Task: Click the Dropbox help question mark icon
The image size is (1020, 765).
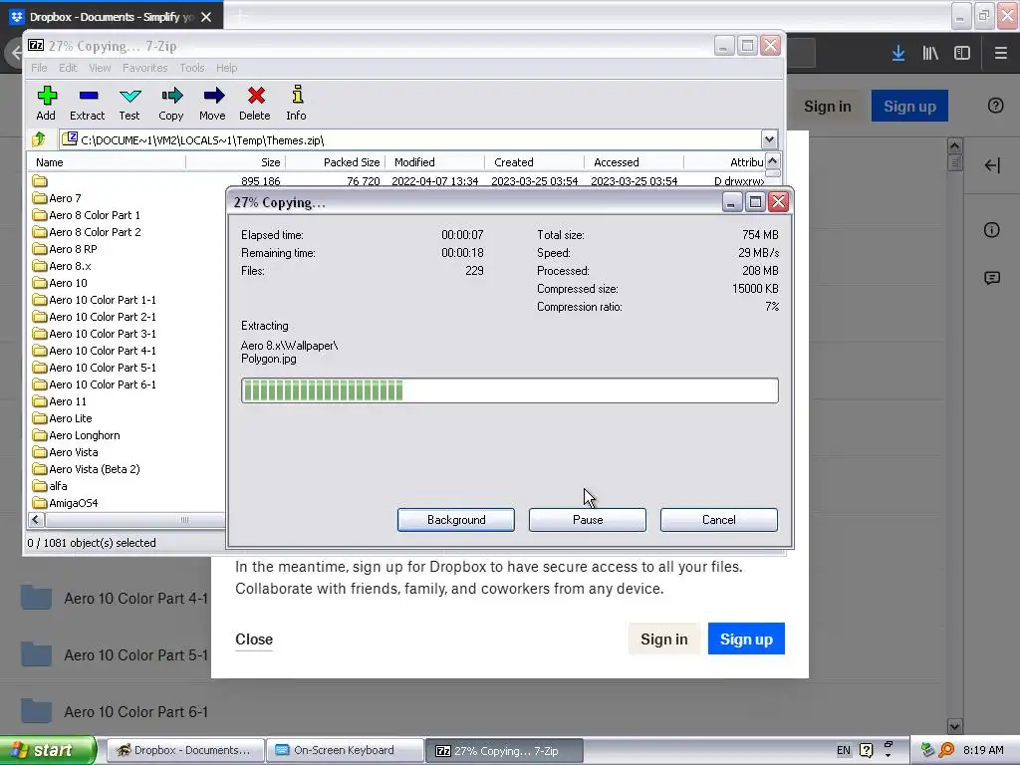Action: pos(995,106)
